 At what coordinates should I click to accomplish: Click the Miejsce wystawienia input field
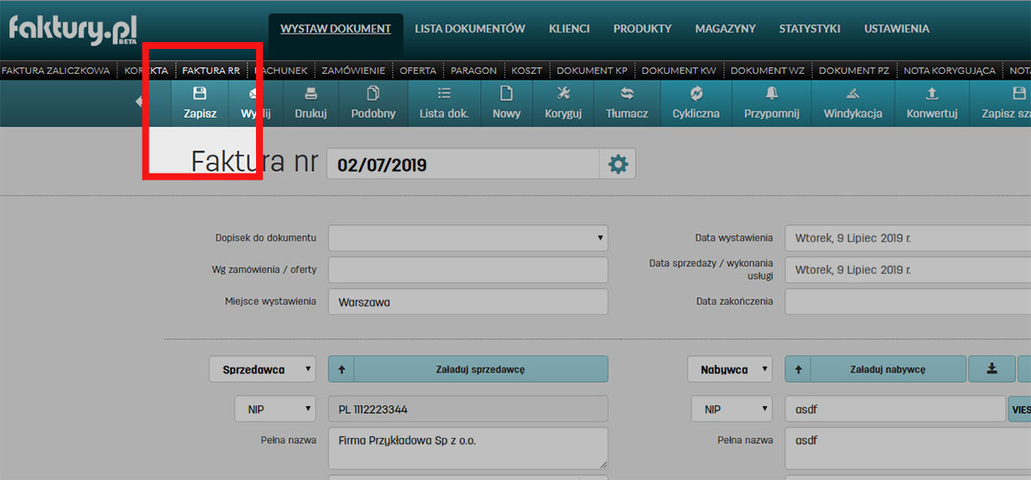click(x=467, y=301)
